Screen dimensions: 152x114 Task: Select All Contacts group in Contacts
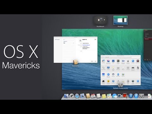[57, 40]
